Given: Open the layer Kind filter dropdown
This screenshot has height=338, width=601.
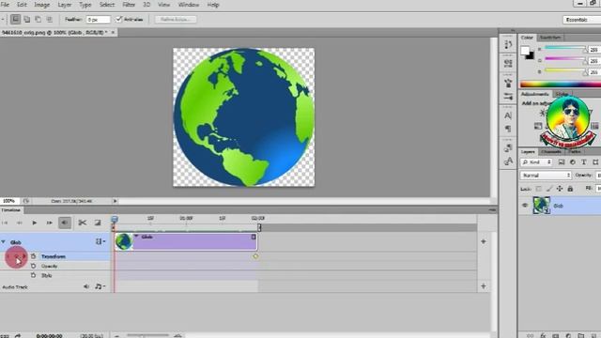Looking at the screenshot, I should pos(536,162).
